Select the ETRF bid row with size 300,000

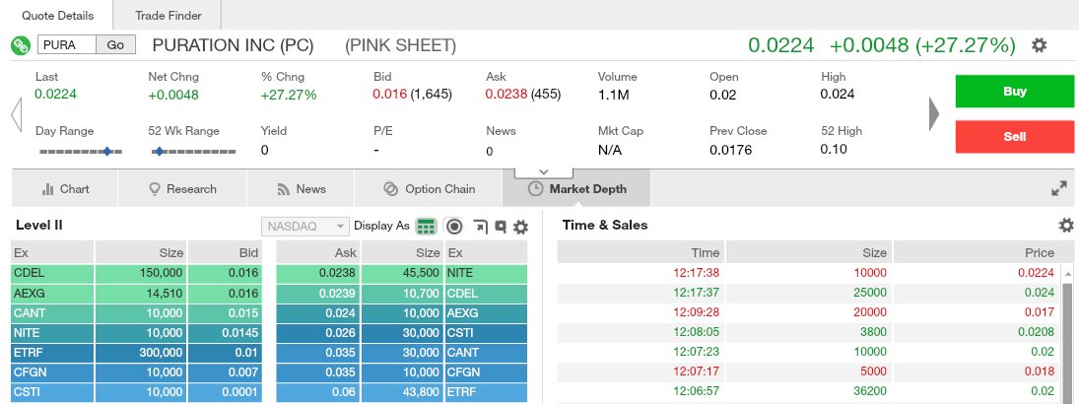point(136,353)
